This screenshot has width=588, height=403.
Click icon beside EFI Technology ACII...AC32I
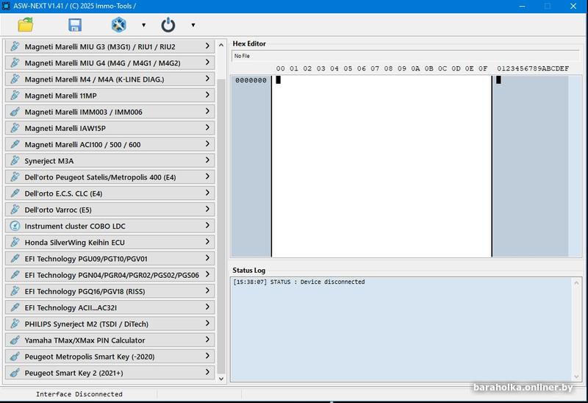pyautogui.click(x=15, y=307)
